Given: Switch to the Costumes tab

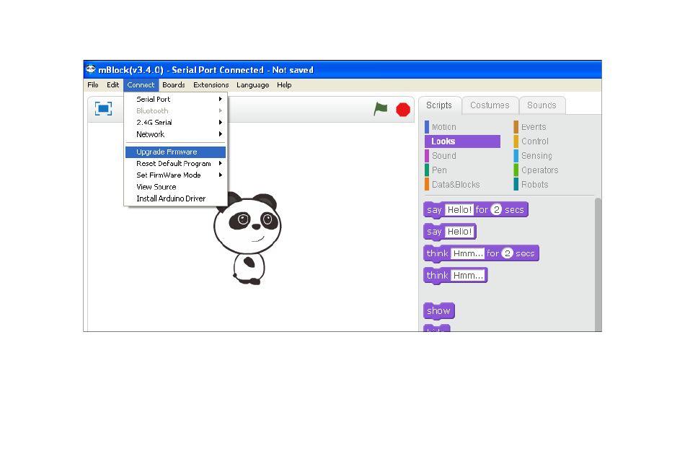Looking at the screenshot, I should point(490,105).
